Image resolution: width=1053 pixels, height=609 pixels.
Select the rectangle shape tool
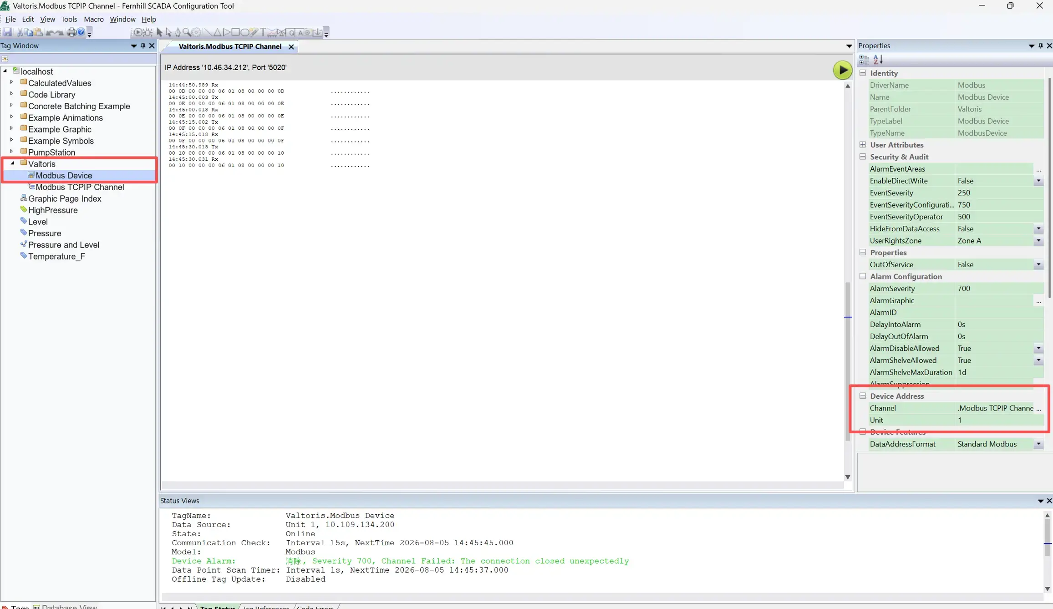coord(235,32)
